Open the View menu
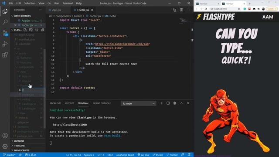This screenshot has width=279, height=157. coord(41,3)
